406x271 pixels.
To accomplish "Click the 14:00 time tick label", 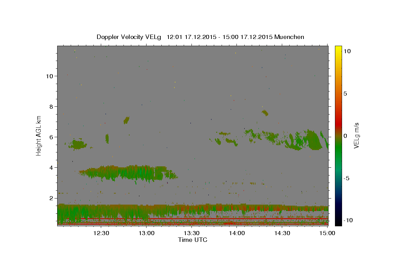I will (x=237, y=233).
